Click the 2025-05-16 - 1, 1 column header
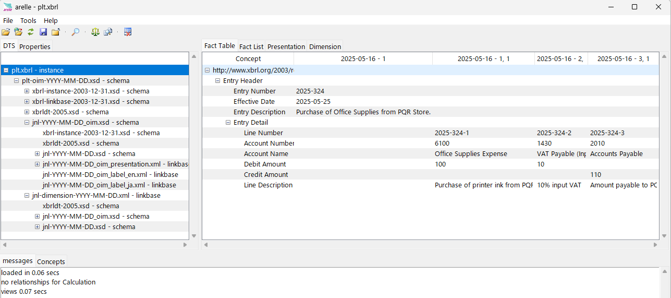The image size is (671, 298). [484, 58]
